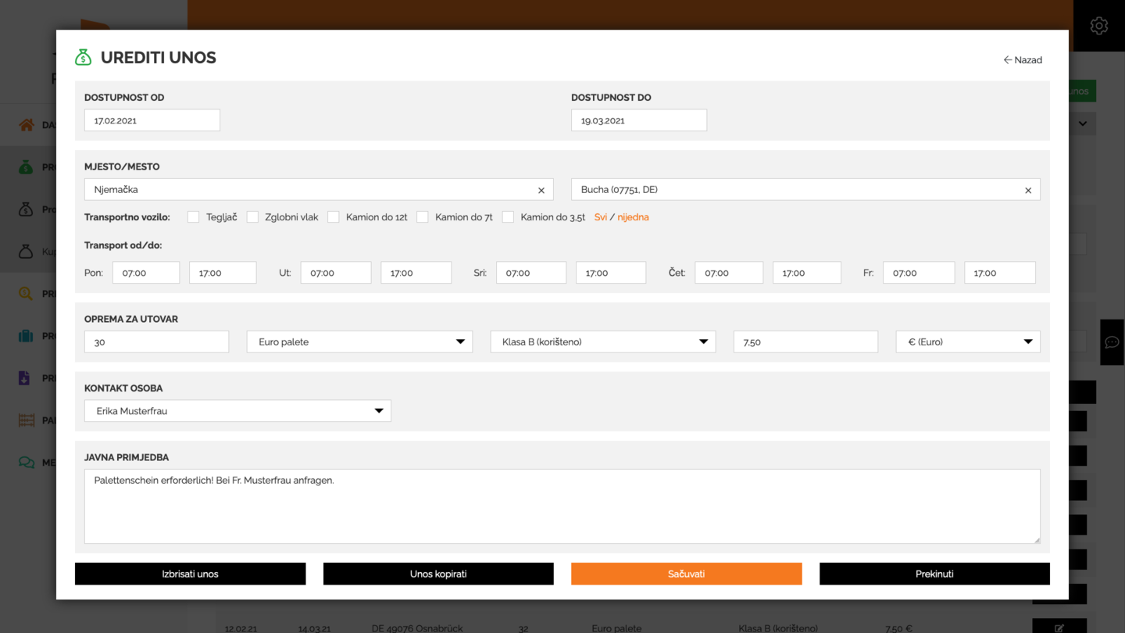Open the Euro palete equipment dropdown
1125x633 pixels.
tap(359, 342)
